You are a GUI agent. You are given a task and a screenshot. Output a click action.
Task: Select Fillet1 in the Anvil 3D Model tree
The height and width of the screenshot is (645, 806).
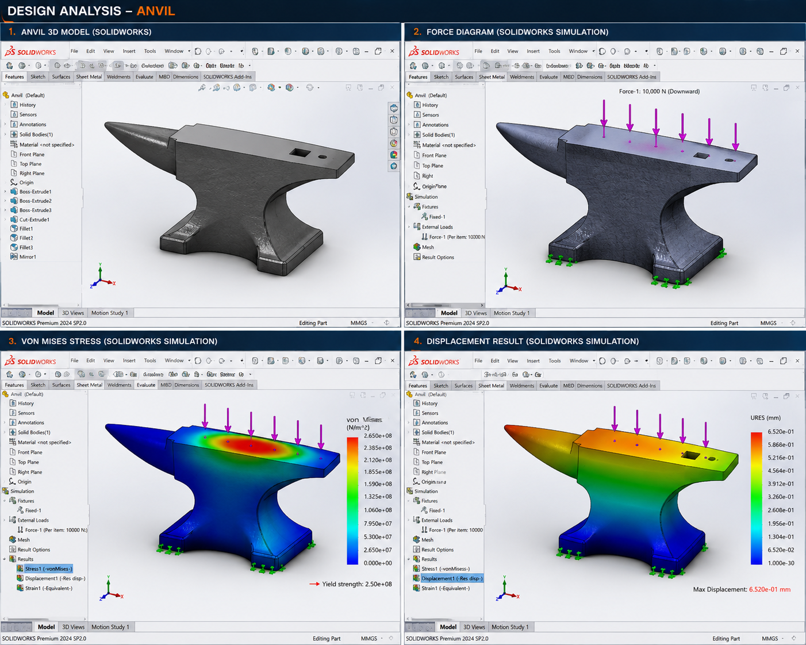coord(26,229)
